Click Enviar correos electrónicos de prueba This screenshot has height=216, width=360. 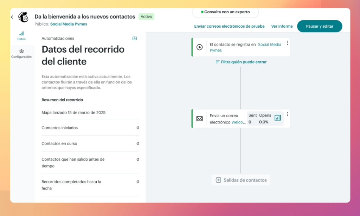[229, 26]
